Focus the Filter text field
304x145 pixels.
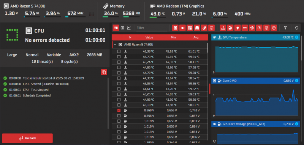tap(151, 28)
